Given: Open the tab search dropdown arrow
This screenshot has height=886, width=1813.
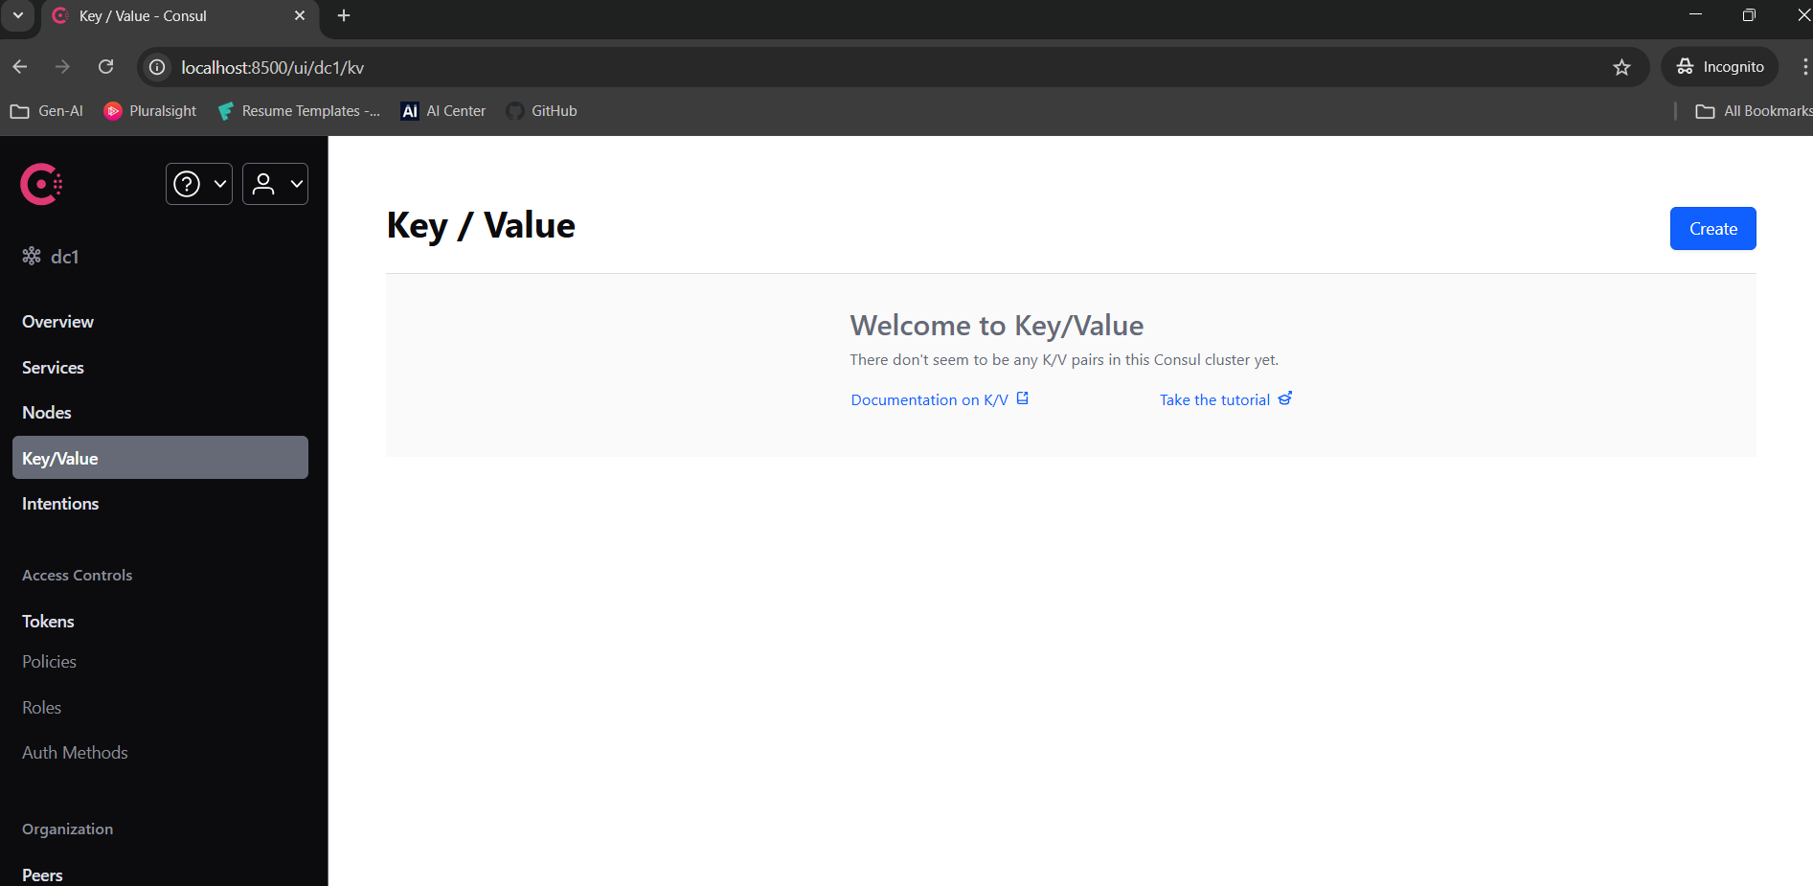Looking at the screenshot, I should (x=18, y=15).
